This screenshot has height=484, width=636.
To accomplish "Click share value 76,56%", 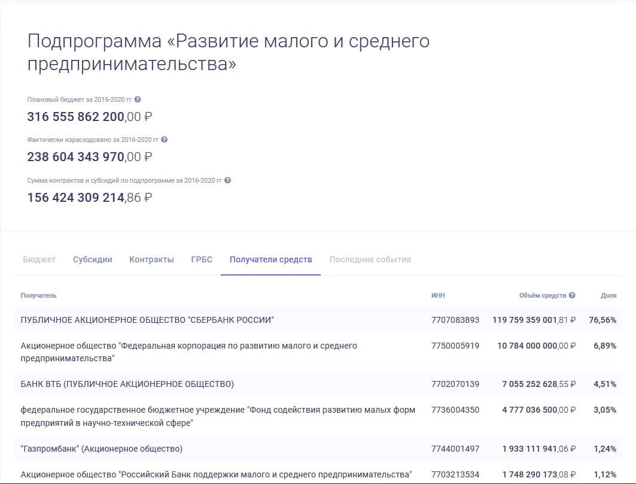I will (602, 320).
